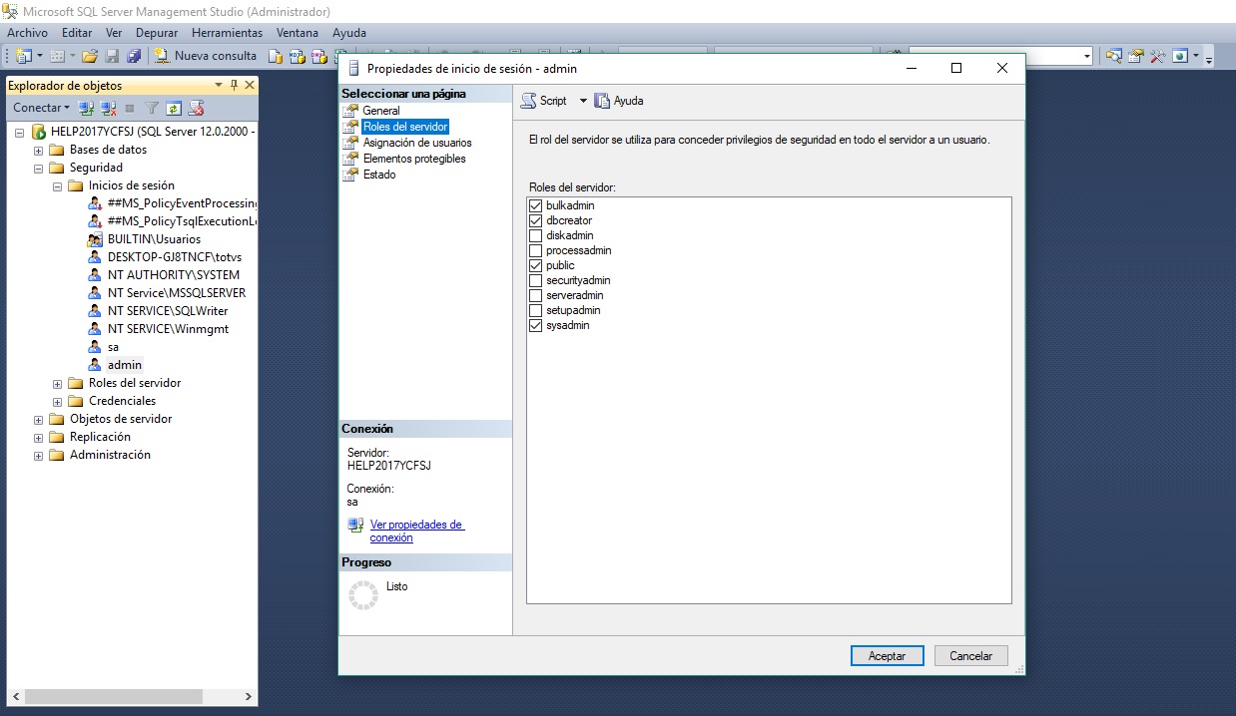Click the Refresh icon in Object Explorer
Screen dimensions: 1236x716
(x=174, y=108)
